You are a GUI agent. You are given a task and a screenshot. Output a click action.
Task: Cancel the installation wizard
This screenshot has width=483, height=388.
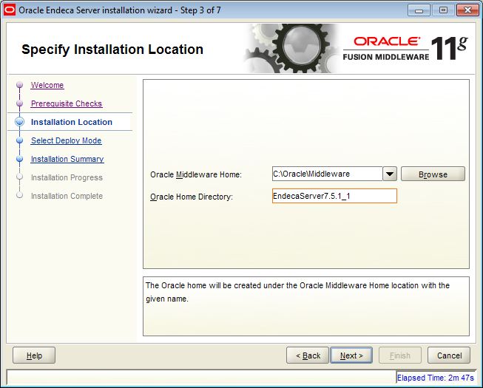[449, 355]
